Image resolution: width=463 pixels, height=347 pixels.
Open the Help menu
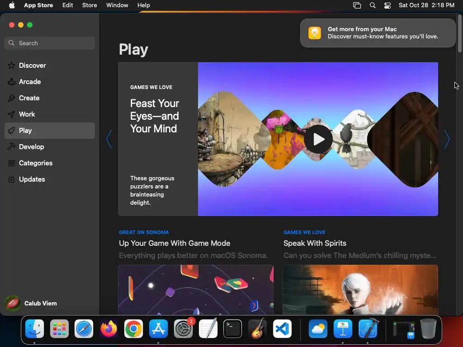pos(143,5)
